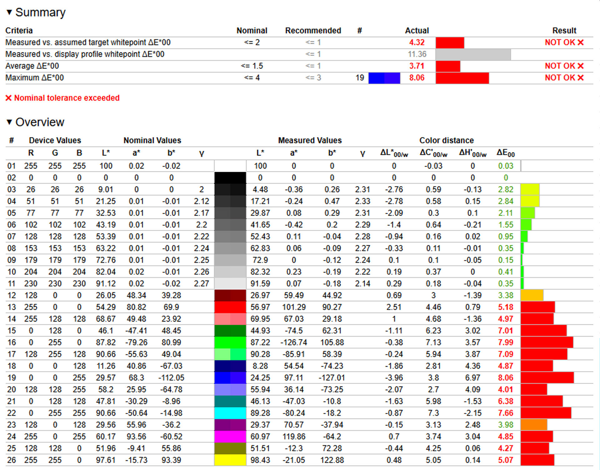Screen dimensions: 600x470
Task: Click the magenta swatch in row 24
Action: click(x=230, y=437)
